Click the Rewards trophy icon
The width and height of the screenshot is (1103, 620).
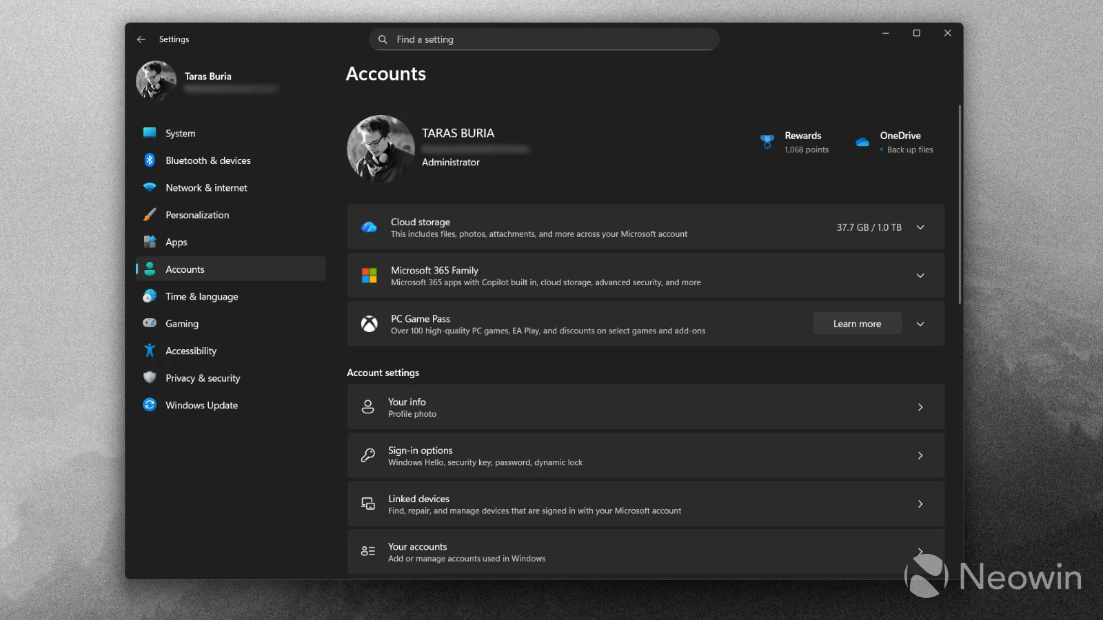[x=767, y=141]
